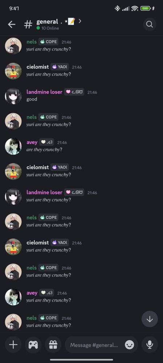Tap the 10 Online member indicator
This screenshot has height=363, width=163.
point(48,28)
